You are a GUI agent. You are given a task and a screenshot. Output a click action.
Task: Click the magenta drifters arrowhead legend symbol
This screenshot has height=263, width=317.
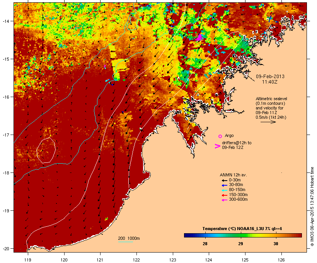[x=217, y=146]
